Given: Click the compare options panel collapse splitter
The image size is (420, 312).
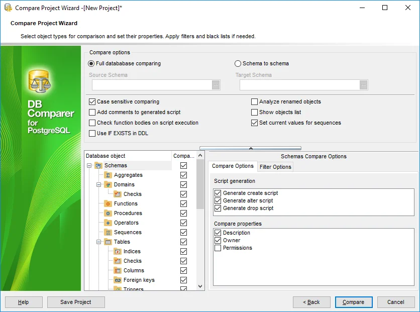Looking at the screenshot, I should click(x=251, y=148).
